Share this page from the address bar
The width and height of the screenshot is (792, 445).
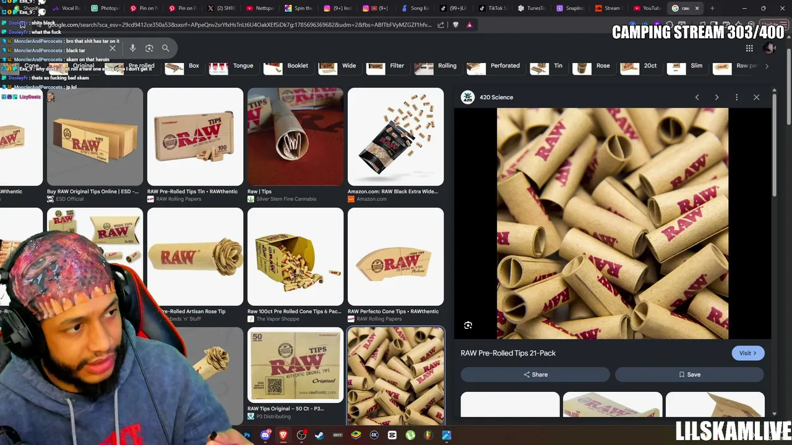click(x=441, y=25)
